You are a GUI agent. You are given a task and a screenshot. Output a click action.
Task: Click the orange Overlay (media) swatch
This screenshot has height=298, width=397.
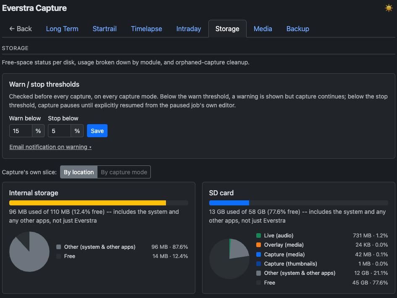tap(258, 245)
